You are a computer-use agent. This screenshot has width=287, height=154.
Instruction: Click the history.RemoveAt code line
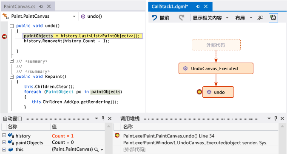(66, 41)
